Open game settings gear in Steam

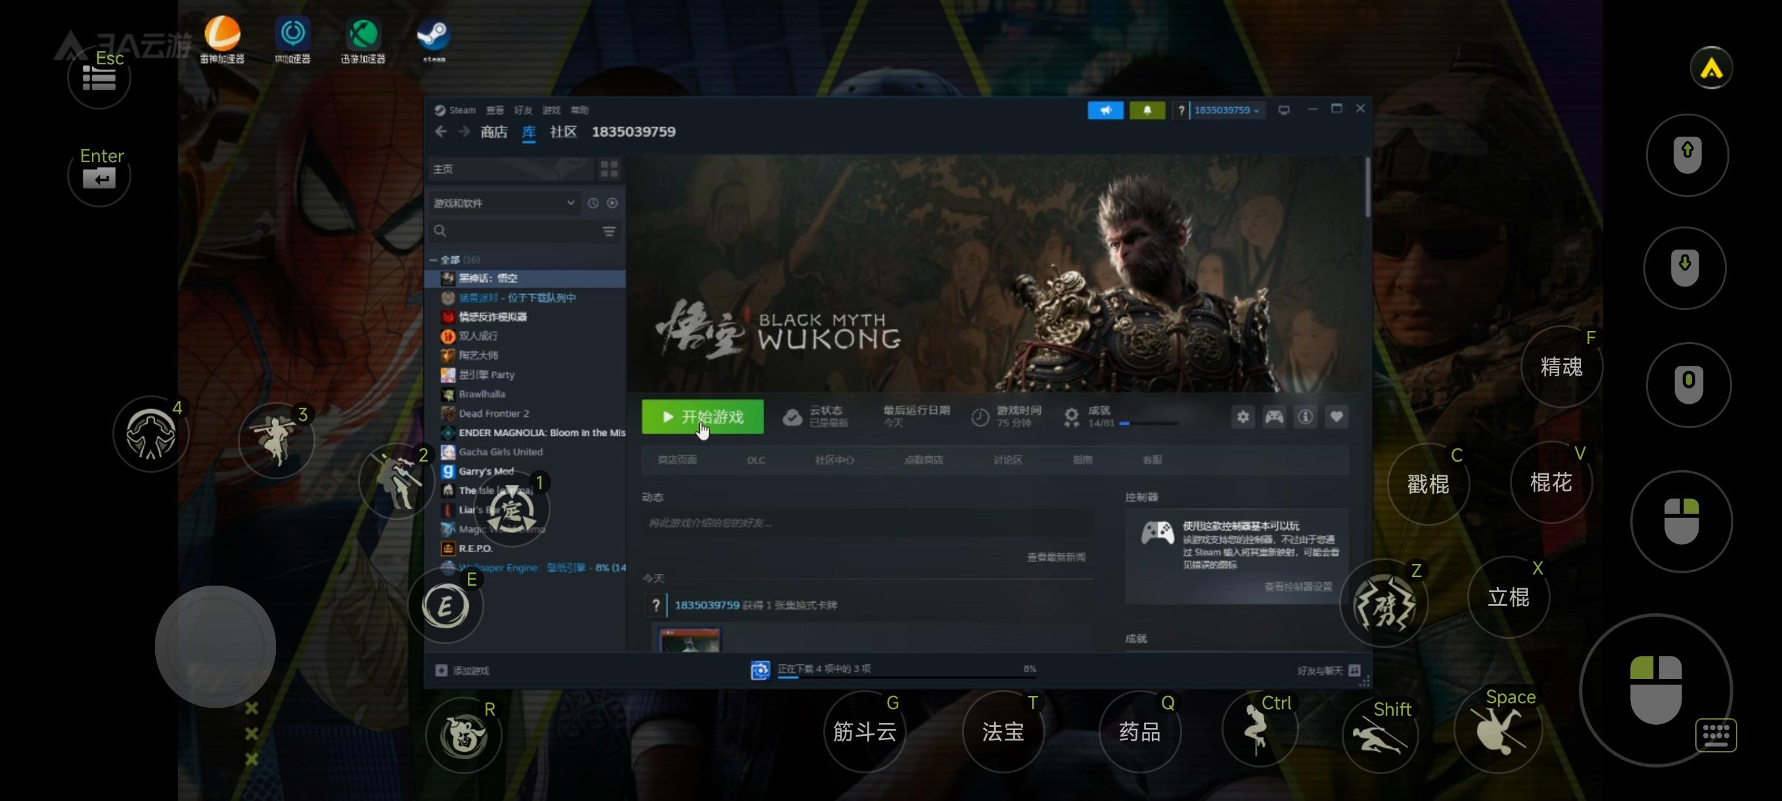[x=1243, y=417]
